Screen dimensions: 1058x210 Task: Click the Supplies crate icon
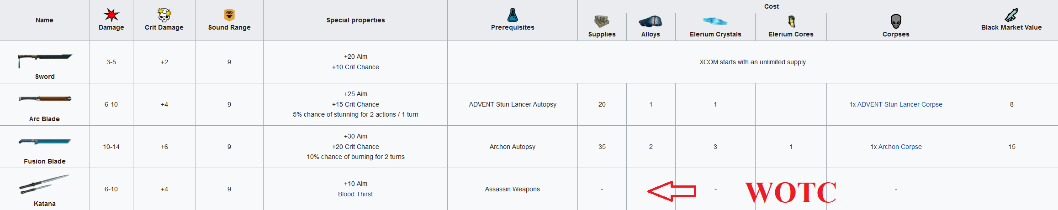click(x=602, y=21)
